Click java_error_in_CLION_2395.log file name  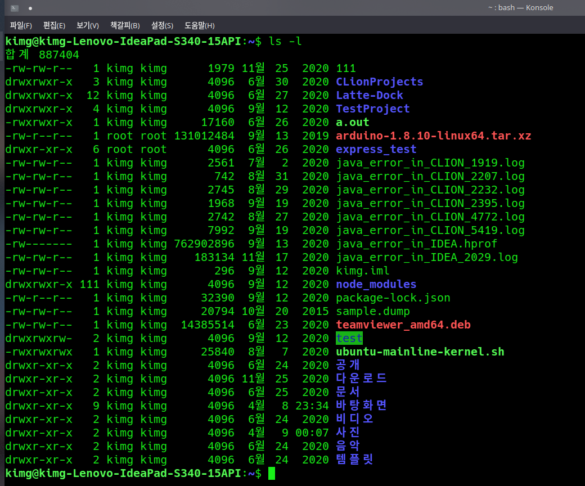click(430, 203)
